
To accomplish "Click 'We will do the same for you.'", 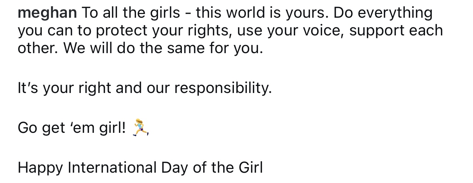I will click(x=163, y=49).
